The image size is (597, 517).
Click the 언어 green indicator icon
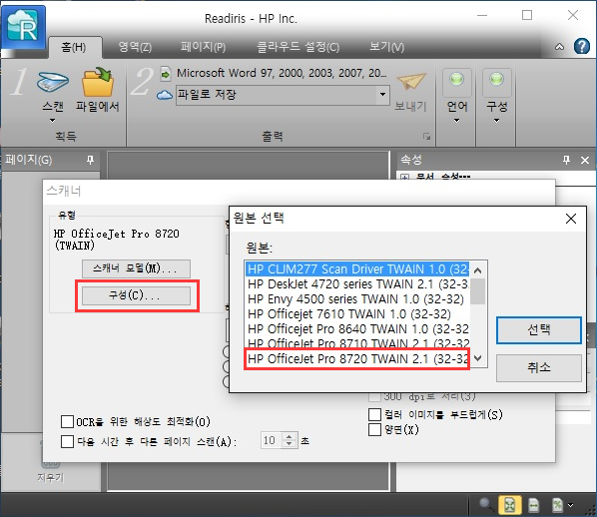457,80
